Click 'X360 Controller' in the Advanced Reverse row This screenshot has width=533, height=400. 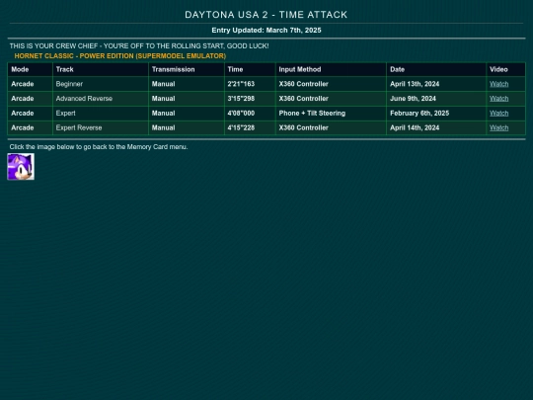pos(304,99)
